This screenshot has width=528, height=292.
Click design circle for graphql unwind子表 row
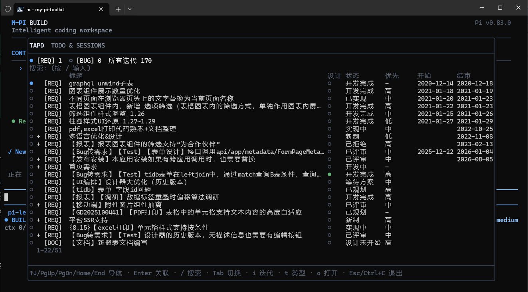point(329,83)
